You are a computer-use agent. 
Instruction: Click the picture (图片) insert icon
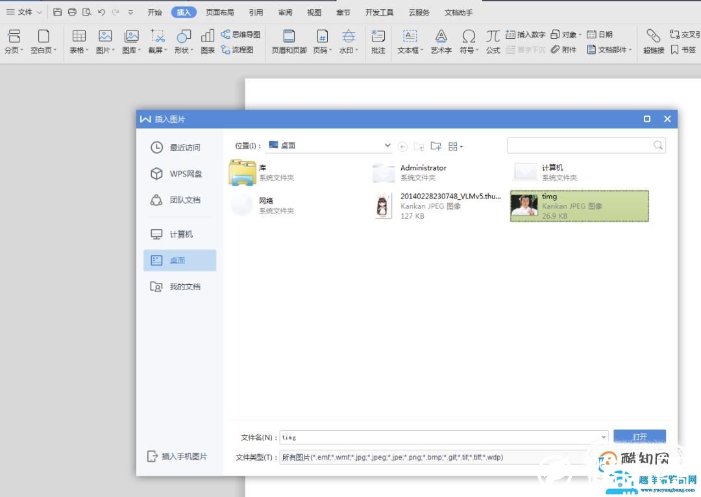coord(105,42)
